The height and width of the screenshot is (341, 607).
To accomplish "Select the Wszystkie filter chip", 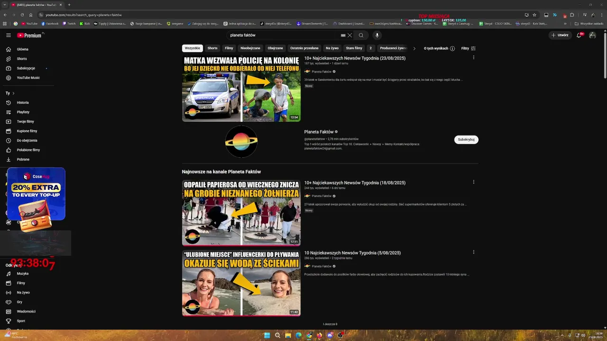I will pyautogui.click(x=193, y=48).
